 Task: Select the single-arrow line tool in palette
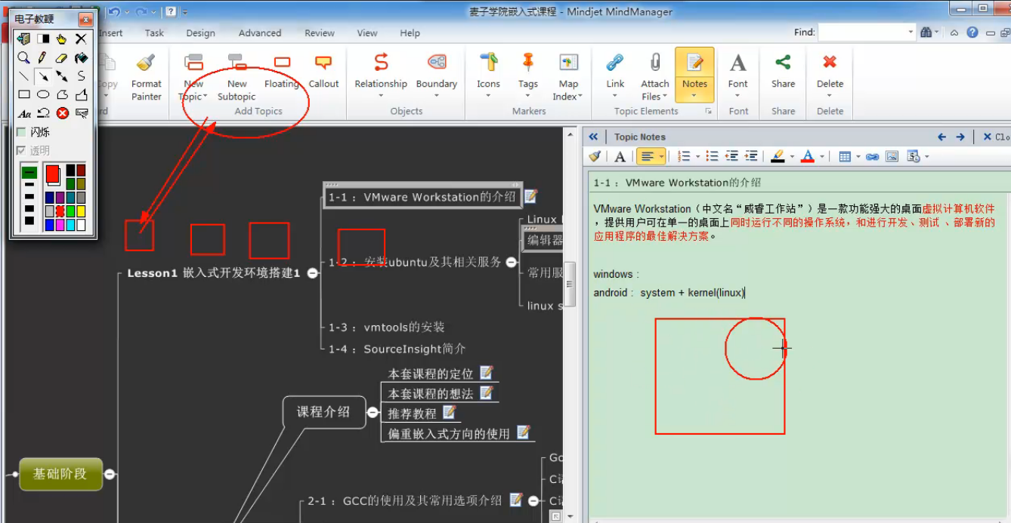[43, 76]
